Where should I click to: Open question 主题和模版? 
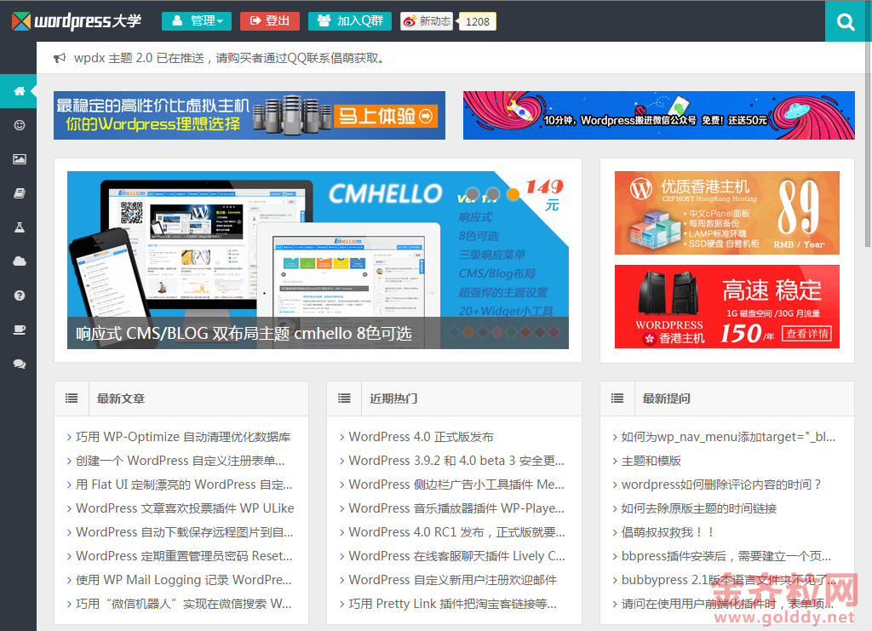(651, 461)
